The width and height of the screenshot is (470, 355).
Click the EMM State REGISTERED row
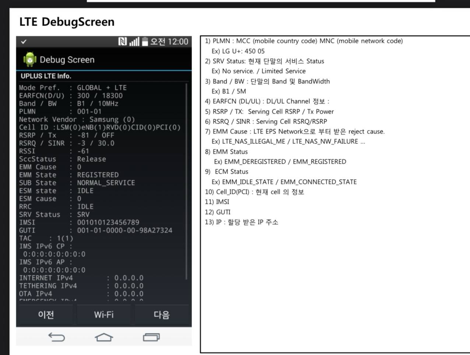[x=69, y=175]
